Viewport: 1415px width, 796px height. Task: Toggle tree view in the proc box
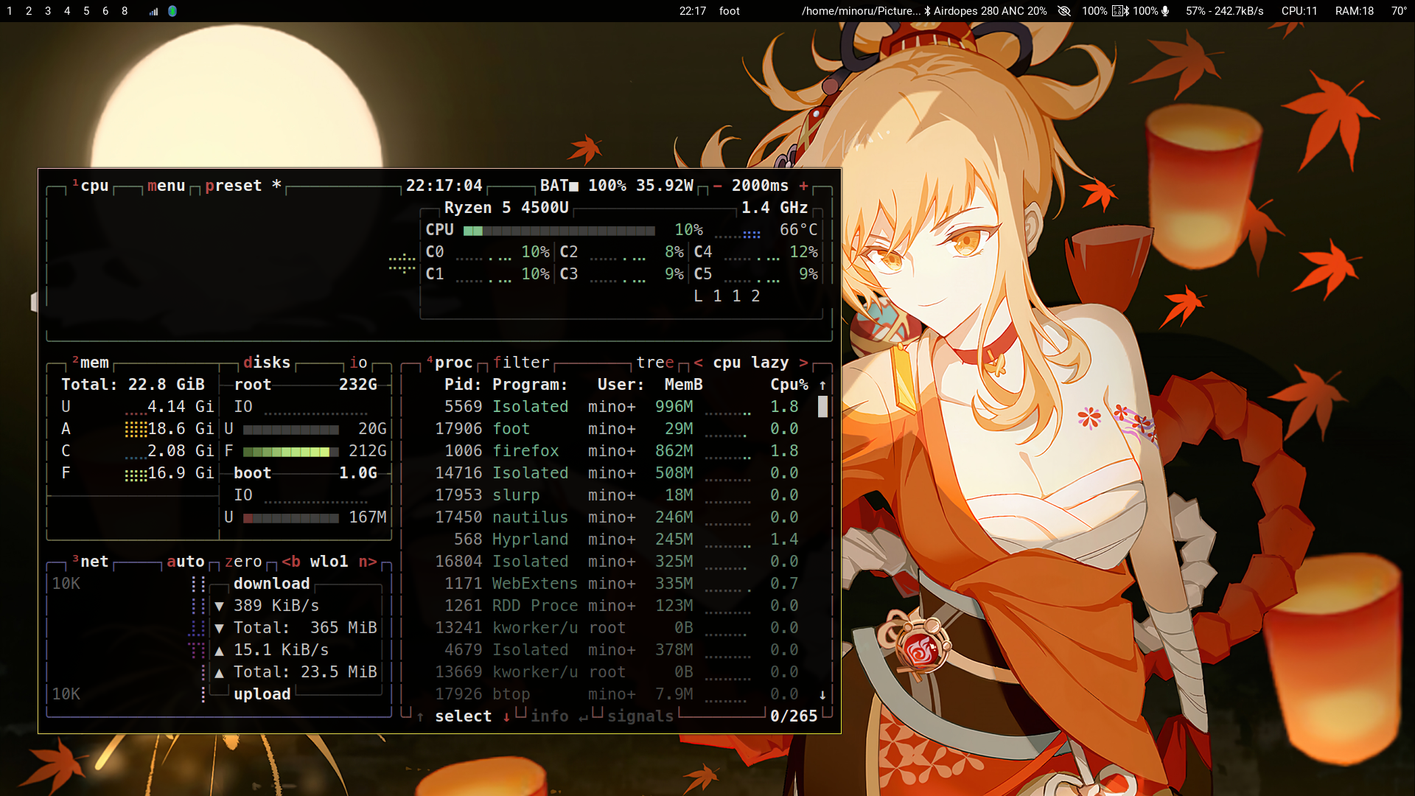click(x=655, y=363)
